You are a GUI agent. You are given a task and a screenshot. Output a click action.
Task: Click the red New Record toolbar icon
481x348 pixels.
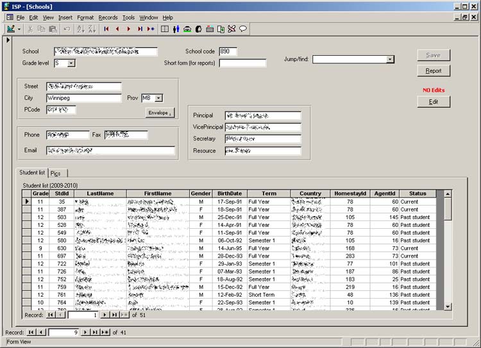click(x=151, y=29)
